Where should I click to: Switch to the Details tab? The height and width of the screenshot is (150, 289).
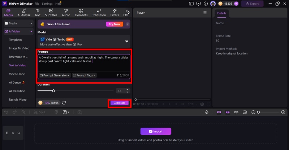[221, 13]
